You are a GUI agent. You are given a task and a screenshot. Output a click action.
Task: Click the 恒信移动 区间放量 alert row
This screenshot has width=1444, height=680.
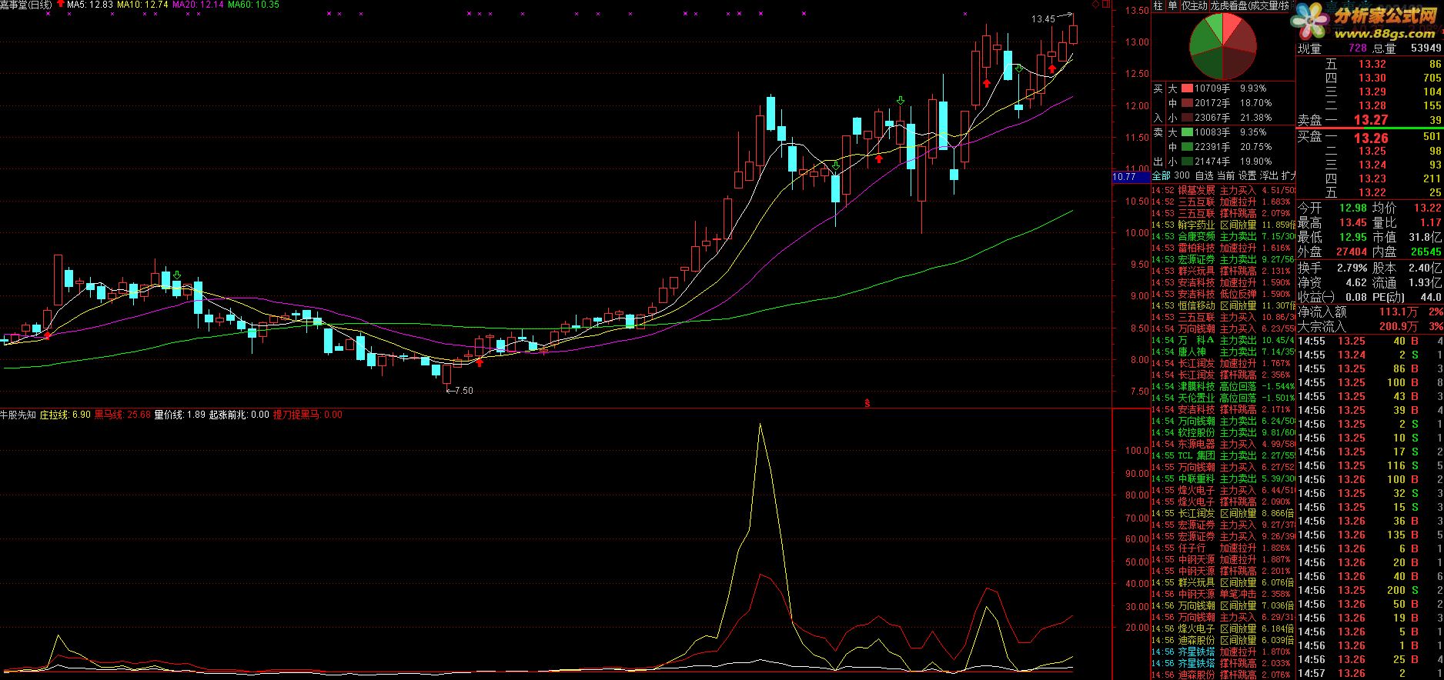pos(1223,305)
